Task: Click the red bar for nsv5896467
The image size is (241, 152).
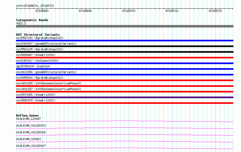Action: [125, 58]
